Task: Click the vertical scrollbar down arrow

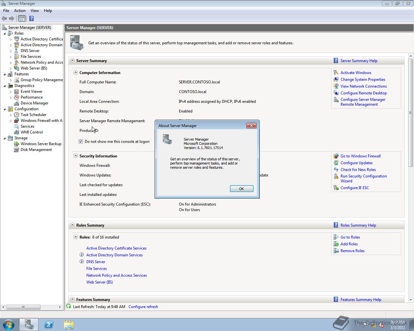Action: pos(410,300)
